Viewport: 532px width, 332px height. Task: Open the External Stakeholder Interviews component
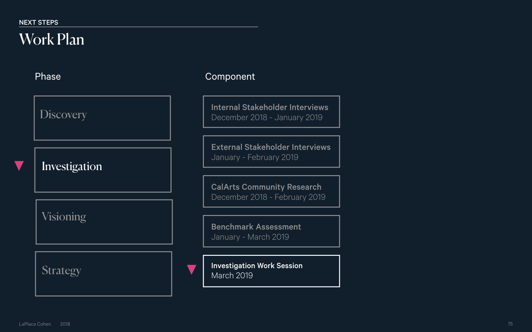(271, 151)
